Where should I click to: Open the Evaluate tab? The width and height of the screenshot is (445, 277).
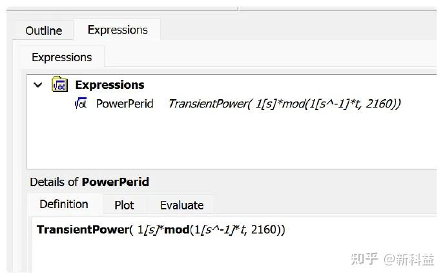[181, 205]
